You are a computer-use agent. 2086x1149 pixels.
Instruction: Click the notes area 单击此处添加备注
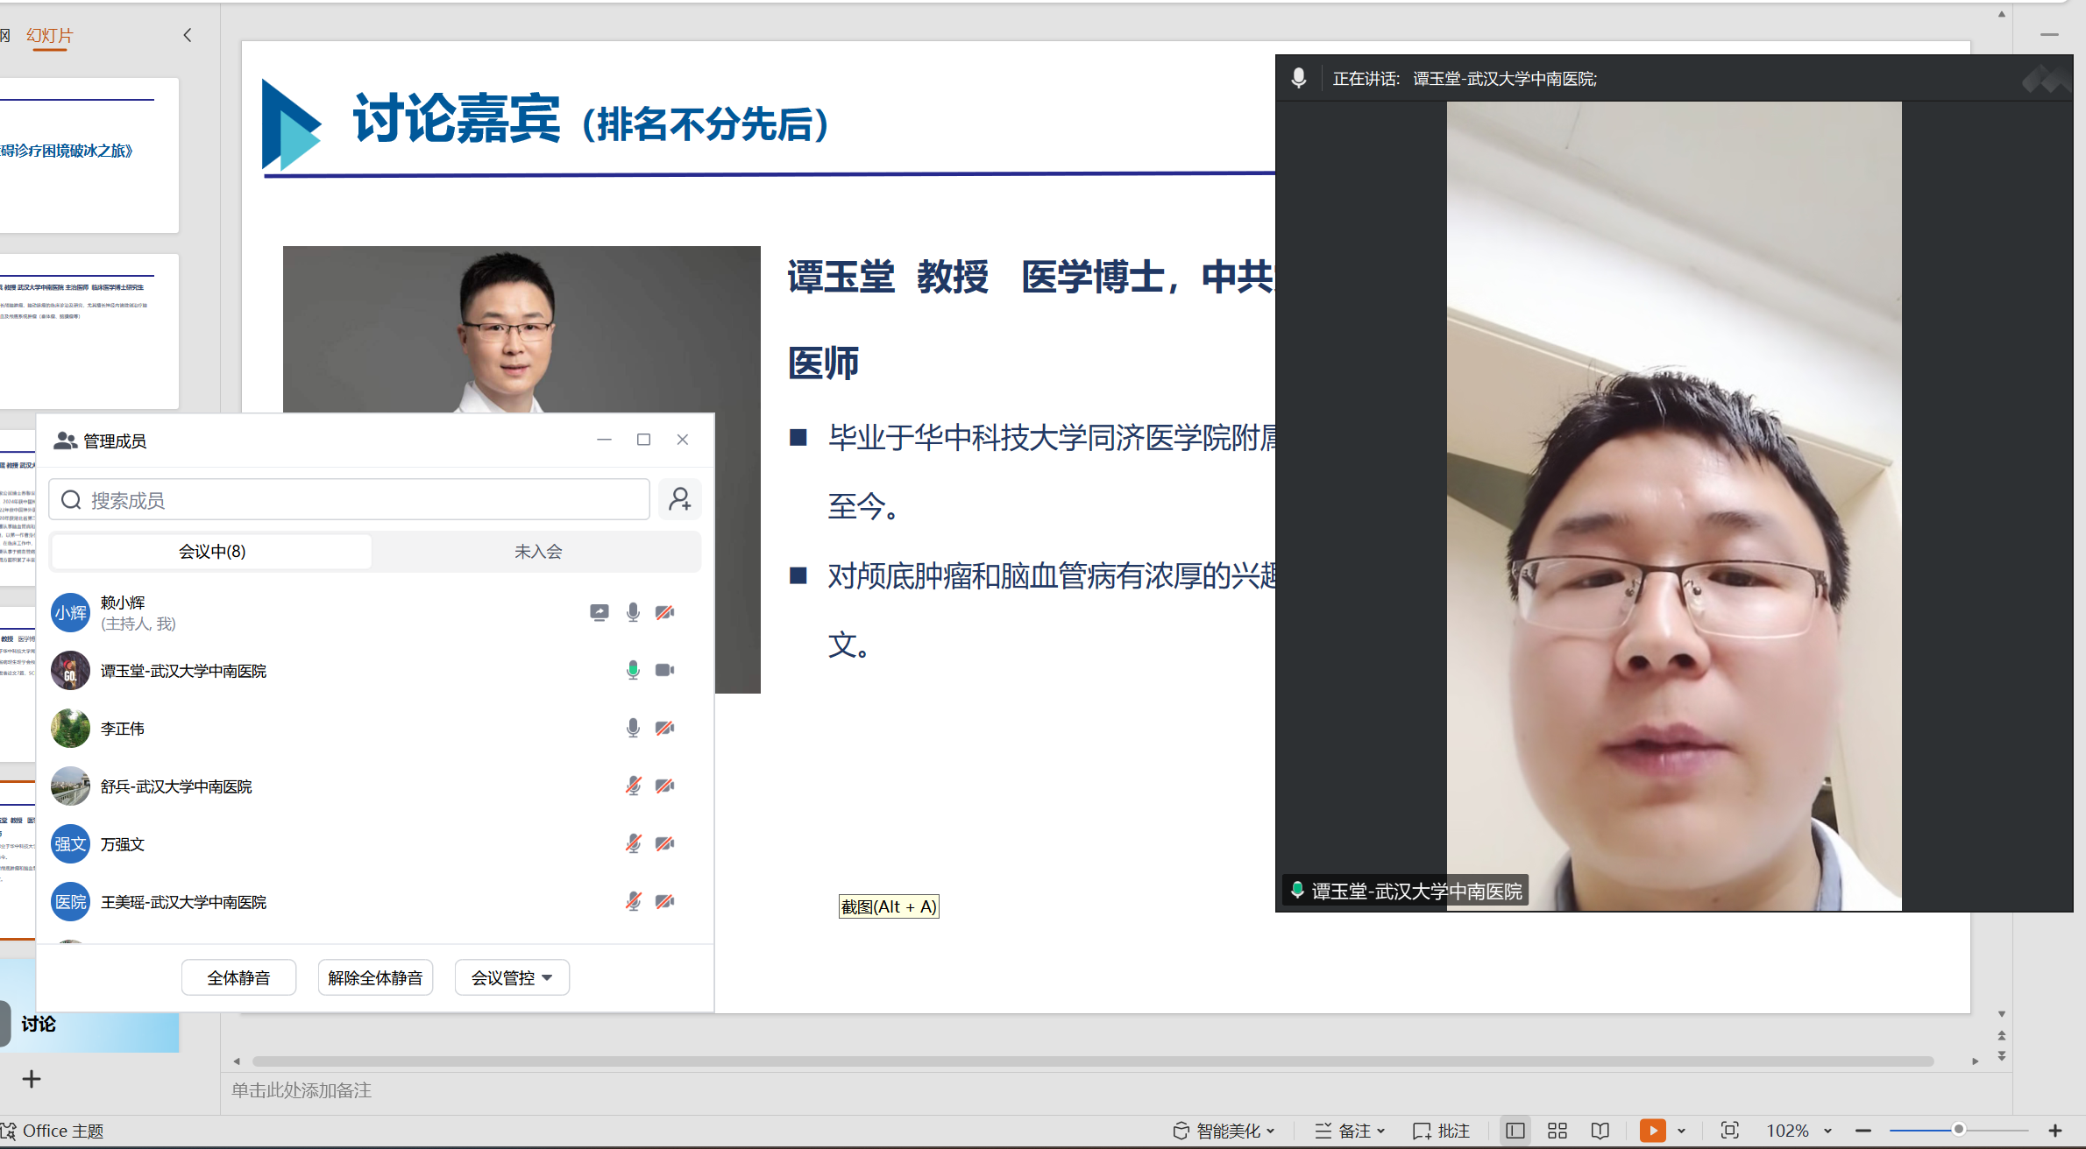(302, 1090)
